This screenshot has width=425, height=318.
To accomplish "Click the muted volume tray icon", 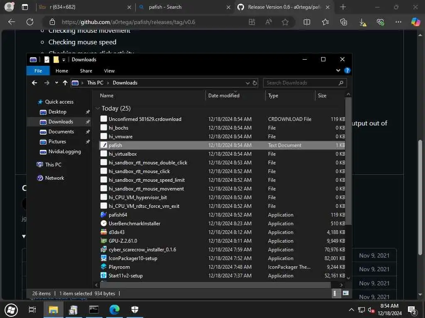I will point(371,310).
